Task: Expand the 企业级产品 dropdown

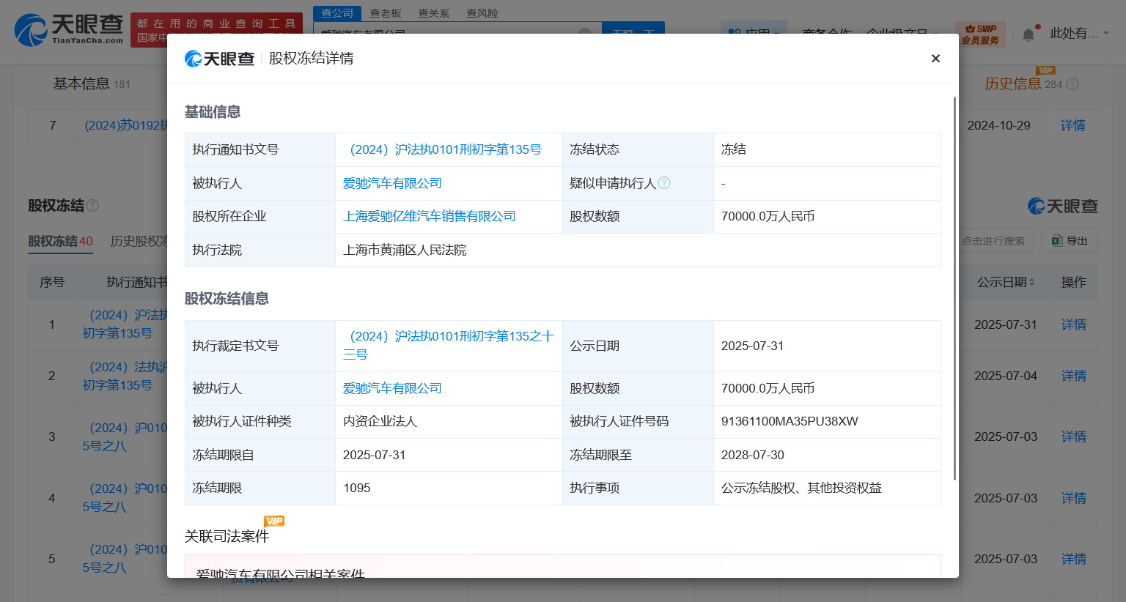Action: click(902, 34)
